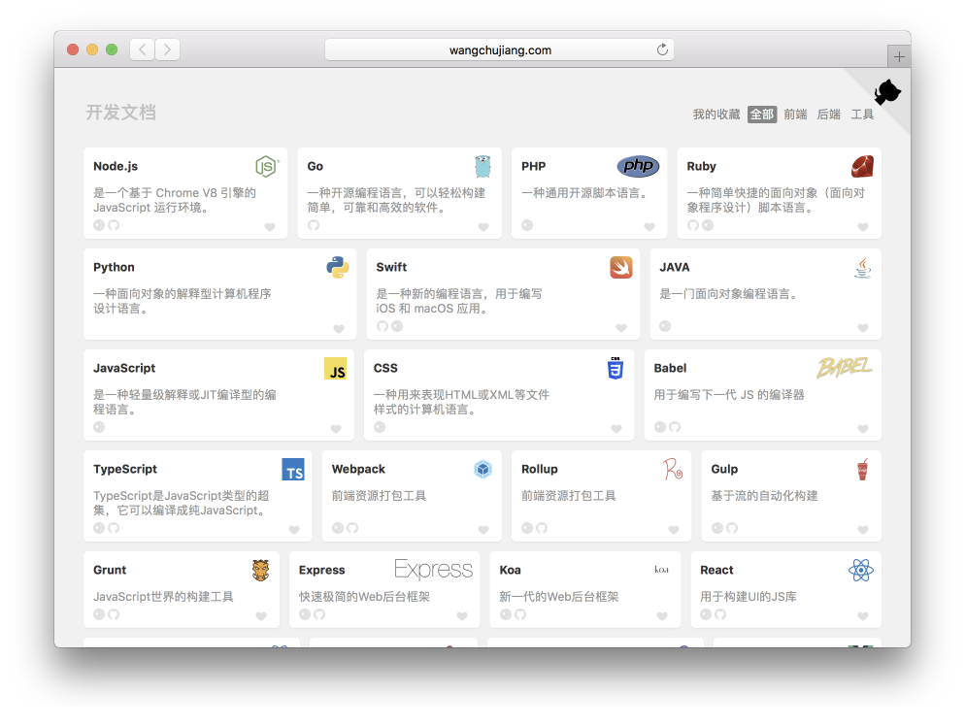The image size is (965, 725).
Task: Toggle the heart on JavaScript card
Action: coord(336,429)
